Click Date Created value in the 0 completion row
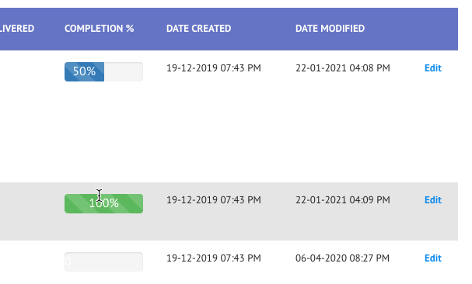The height and width of the screenshot is (284, 472). (214, 258)
